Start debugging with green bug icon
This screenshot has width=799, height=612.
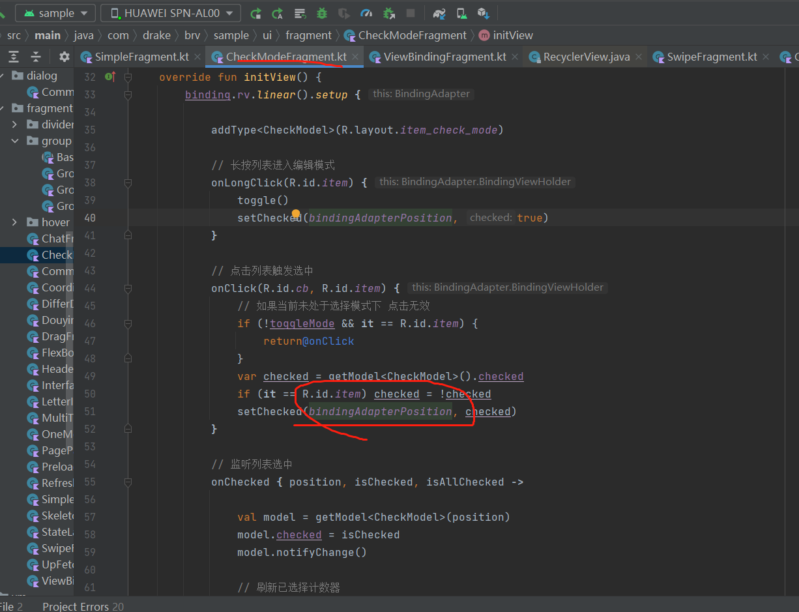pos(322,13)
